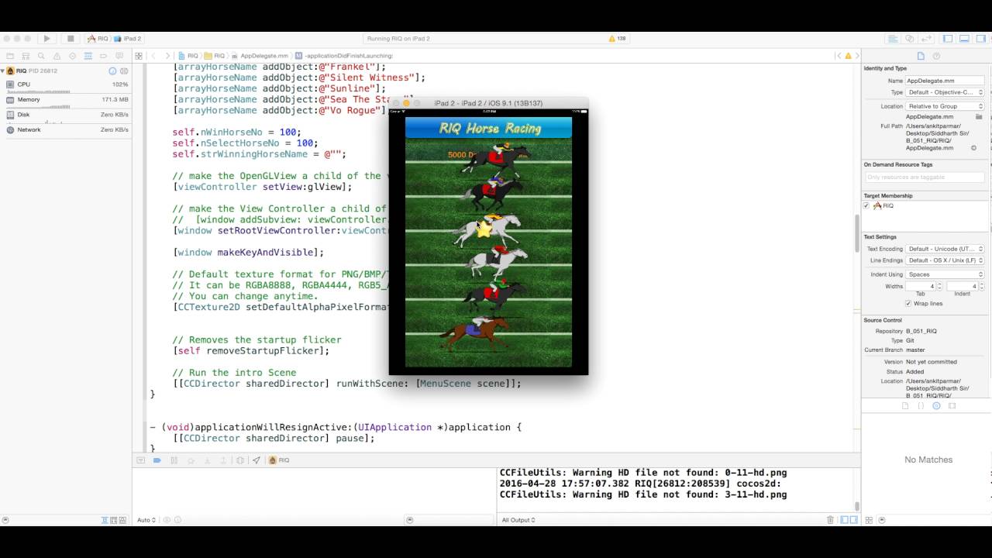This screenshot has width=992, height=558.
Task: Show the Version editor
Action: tap(927, 39)
